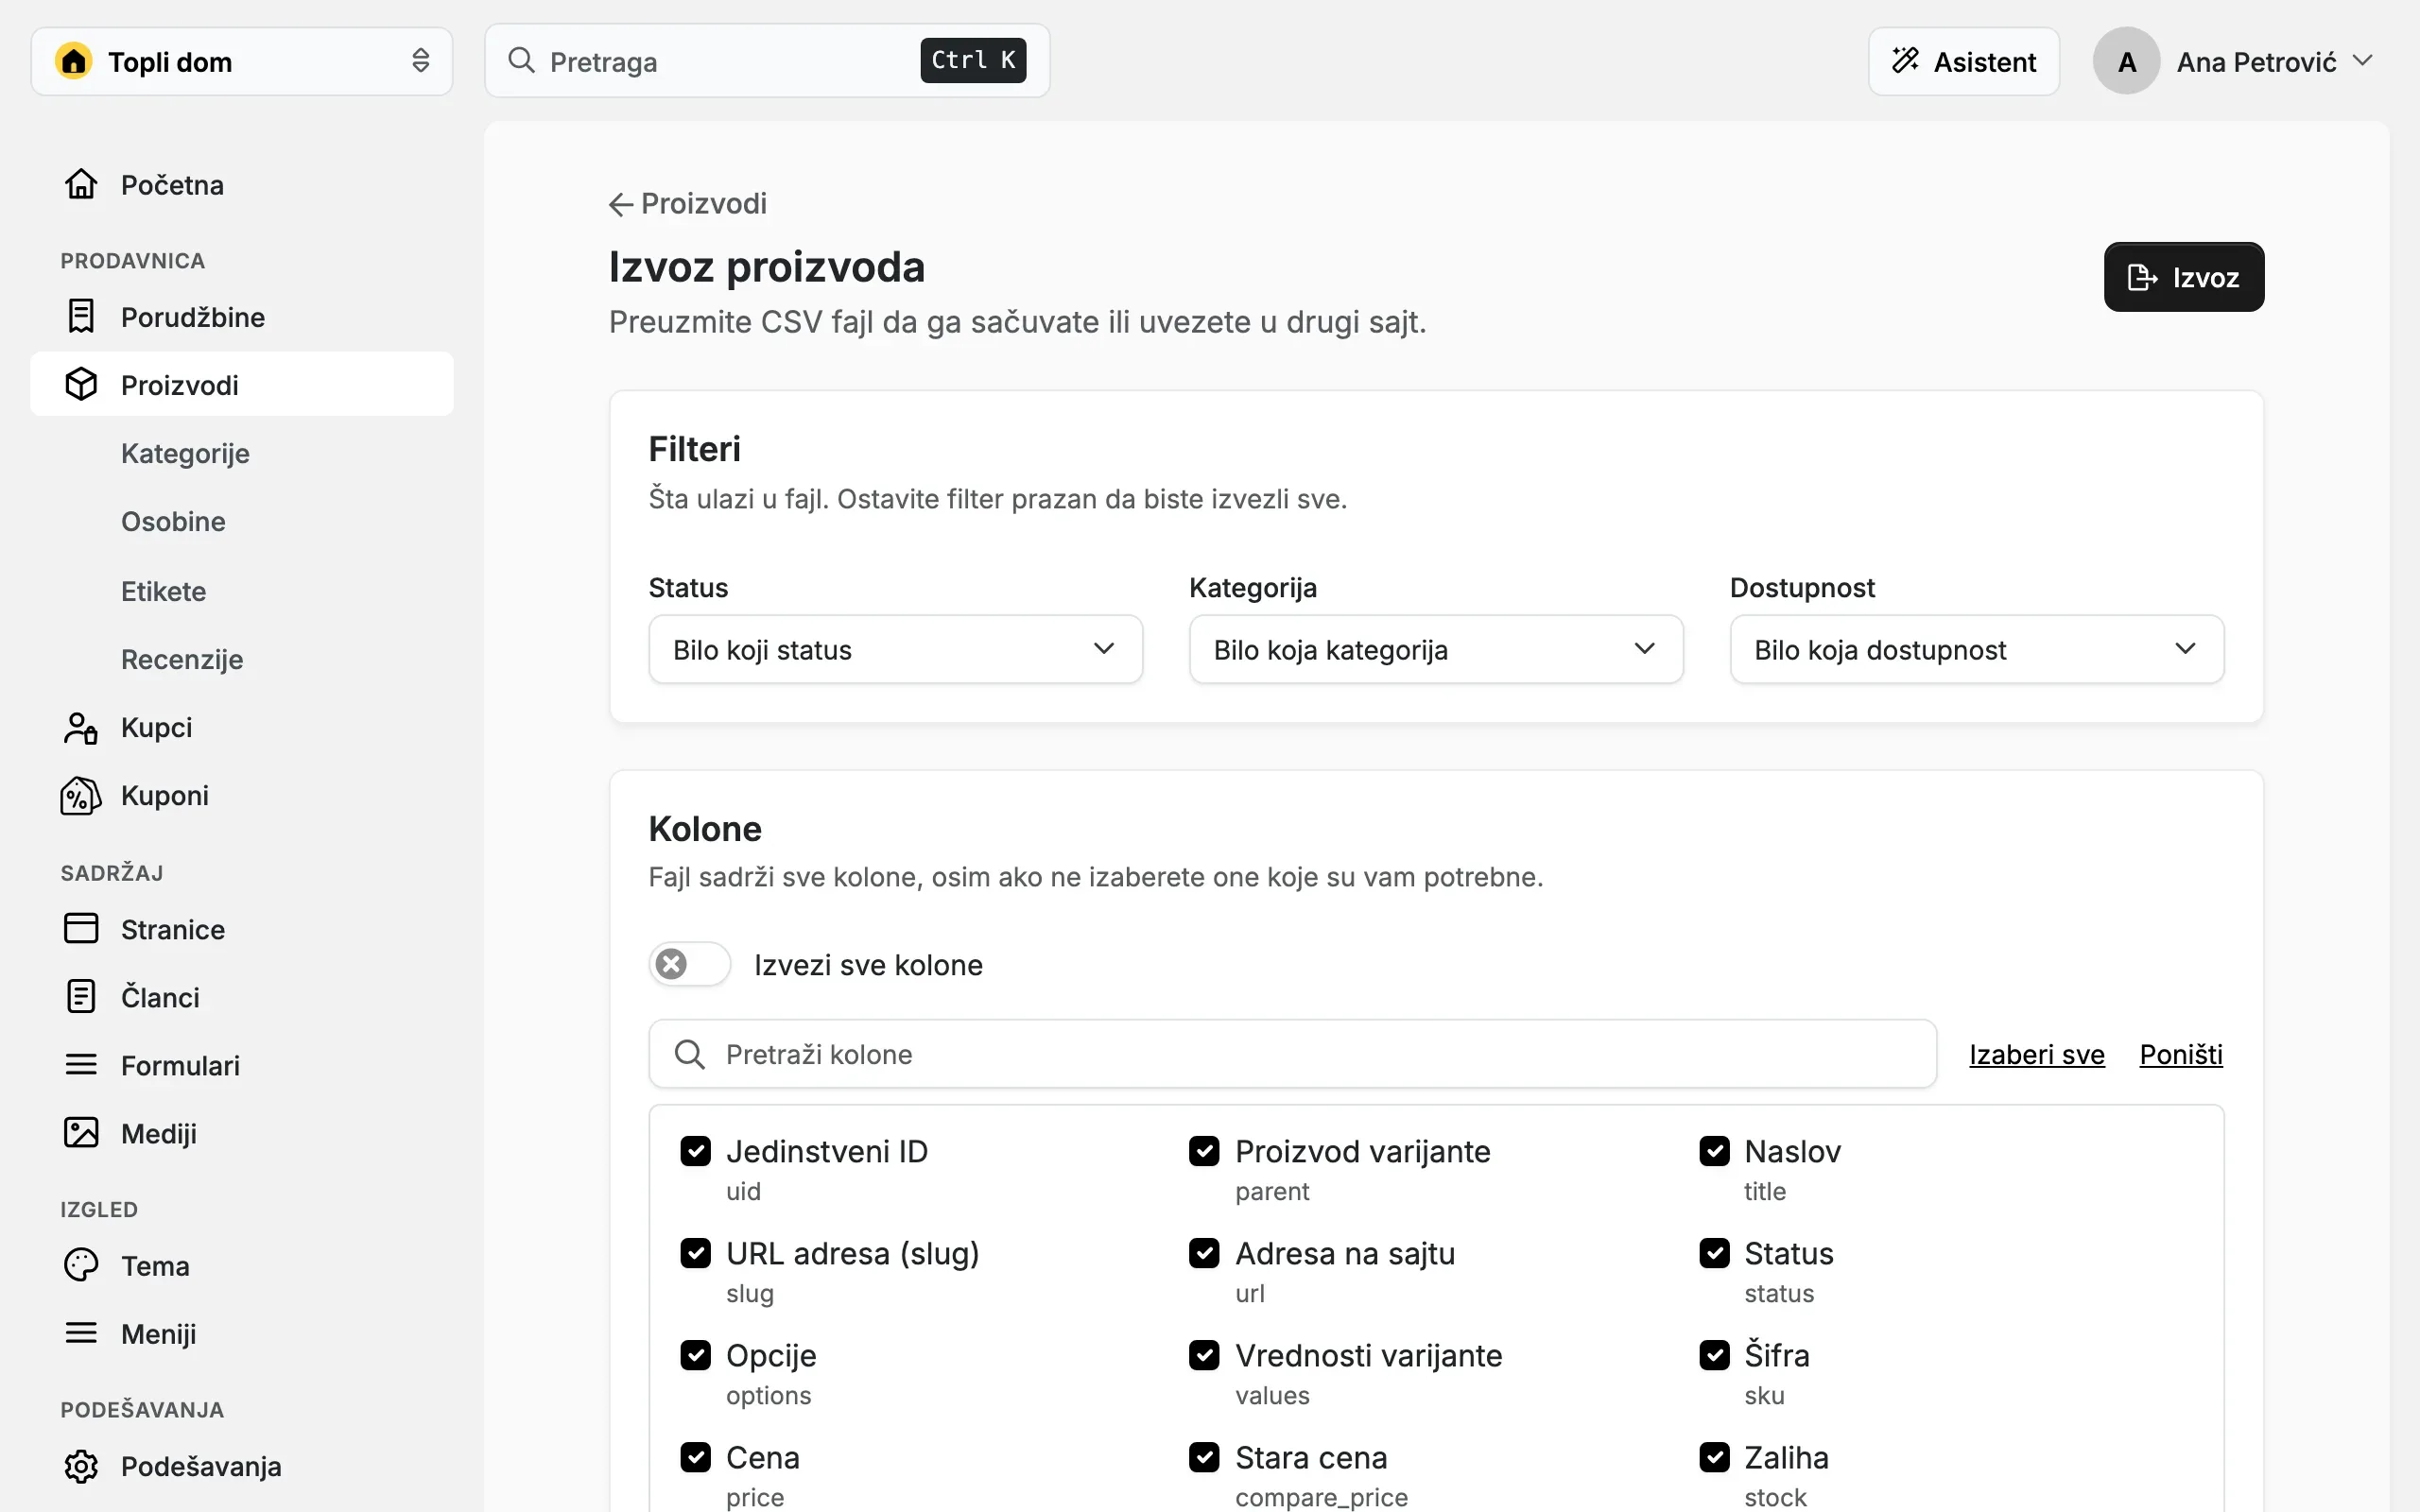
Task: Click the Članci document icon
Action: [81, 997]
